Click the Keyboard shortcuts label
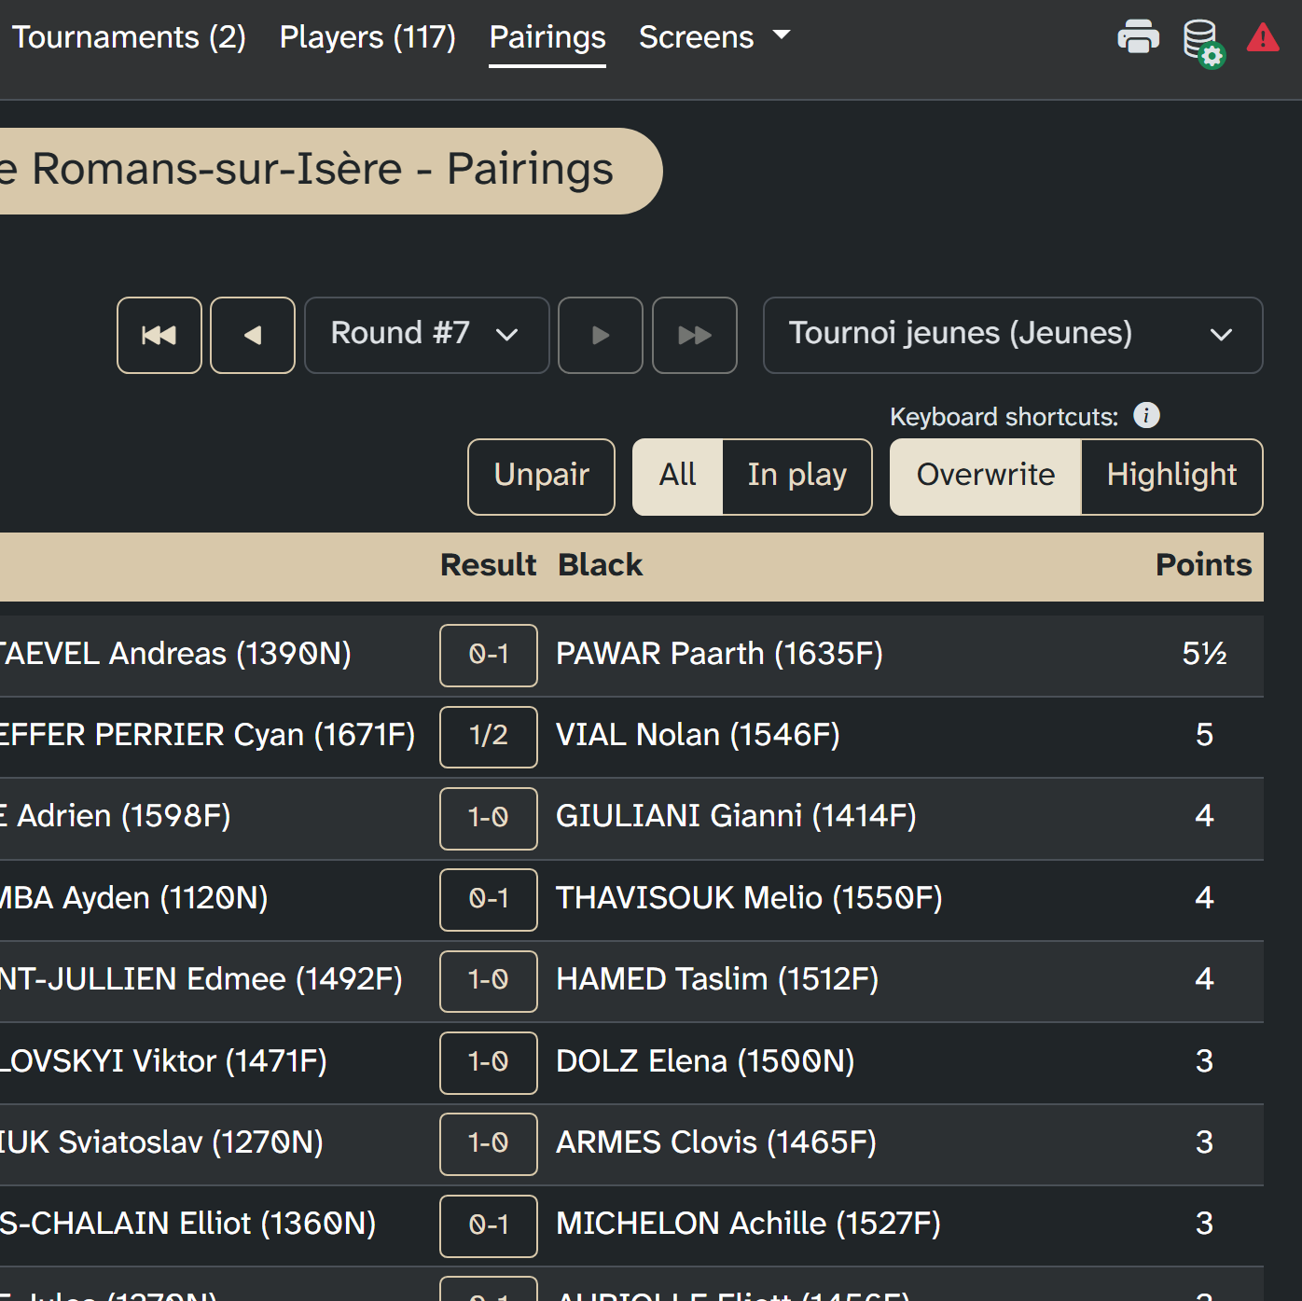Screen dimensions: 1302x1301 pos(1004,417)
